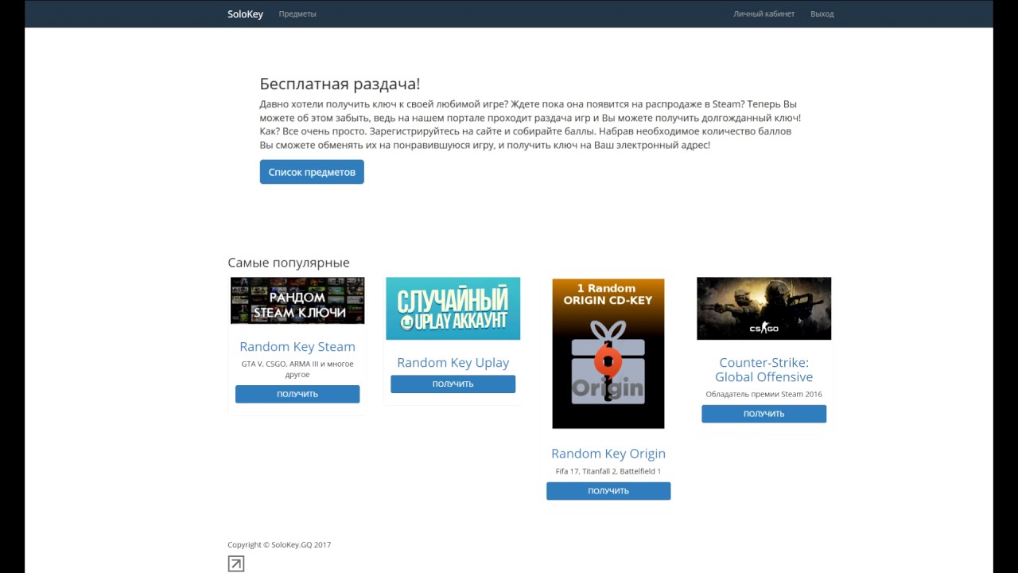This screenshot has width=1018, height=573.
Task: Get the Random Key Origin item
Action: point(608,491)
